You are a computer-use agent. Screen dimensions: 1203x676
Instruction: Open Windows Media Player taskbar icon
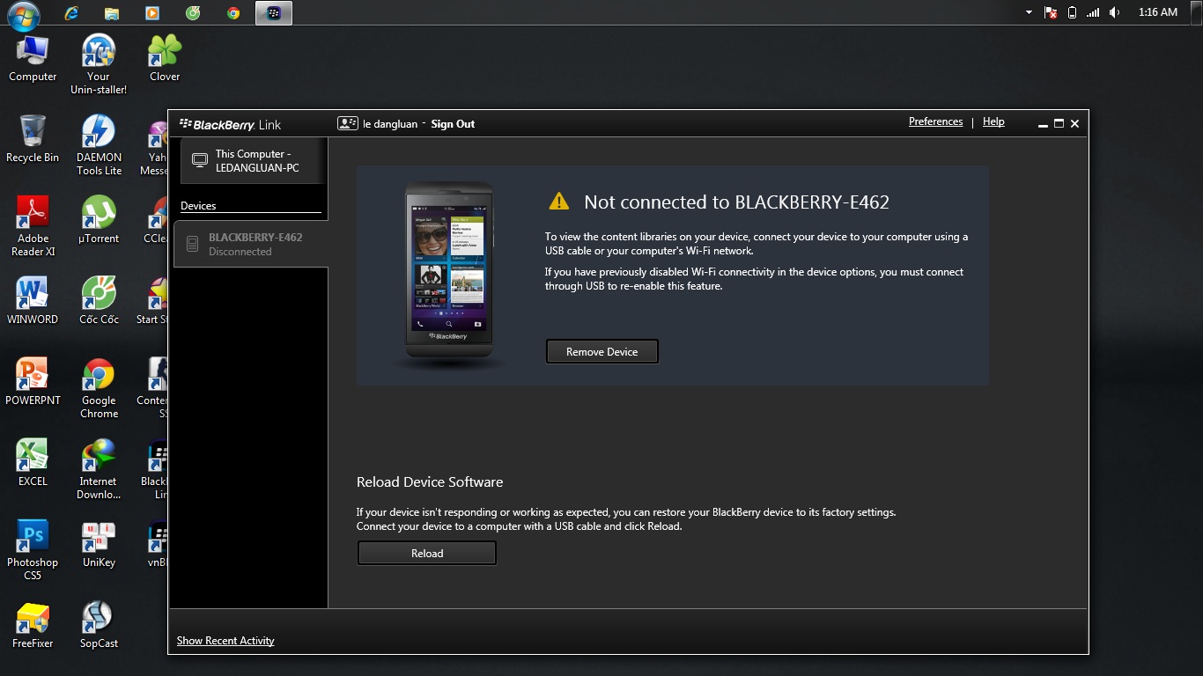[x=152, y=13]
